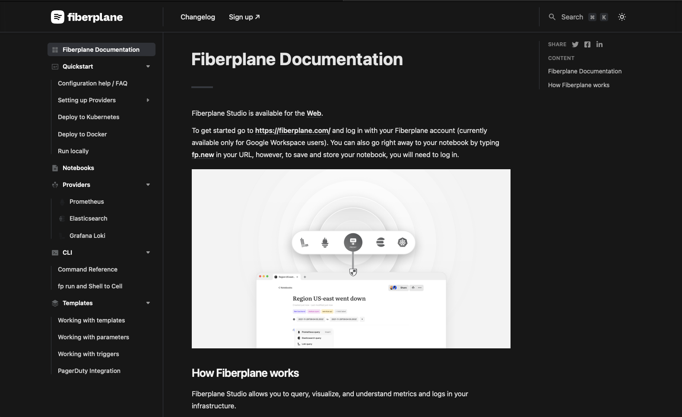
Task: Click the Fiberplane Documentation main heading
Action: [x=297, y=59]
